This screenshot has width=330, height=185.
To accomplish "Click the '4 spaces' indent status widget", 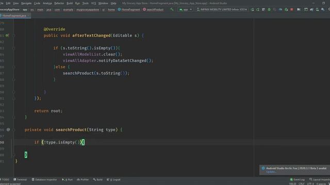I will 321,184.
